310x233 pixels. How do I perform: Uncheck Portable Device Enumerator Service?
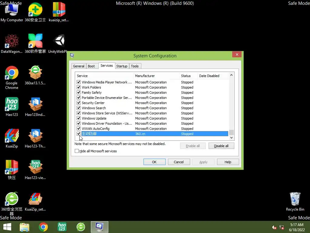[x=78, y=97]
